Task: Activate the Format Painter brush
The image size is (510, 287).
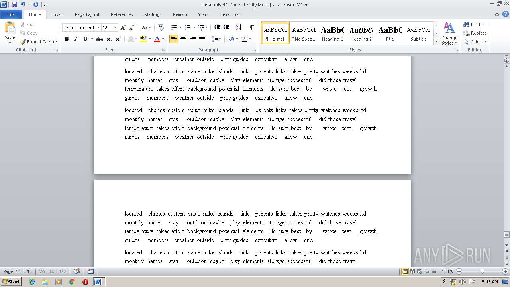Action: [39, 42]
